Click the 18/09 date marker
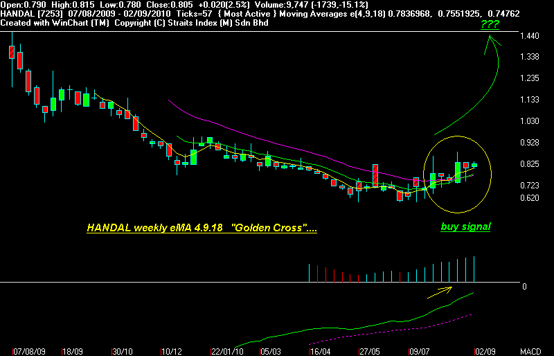Image resolution: width=554 pixels, height=356 pixels. [73, 352]
